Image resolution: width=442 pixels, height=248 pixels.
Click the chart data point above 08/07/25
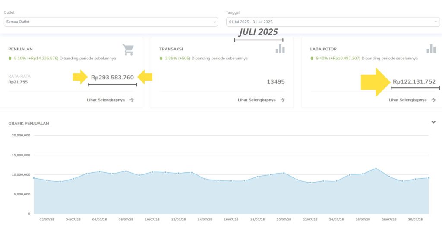tap(126, 171)
